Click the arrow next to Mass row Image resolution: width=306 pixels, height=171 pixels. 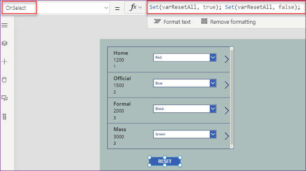click(227, 136)
